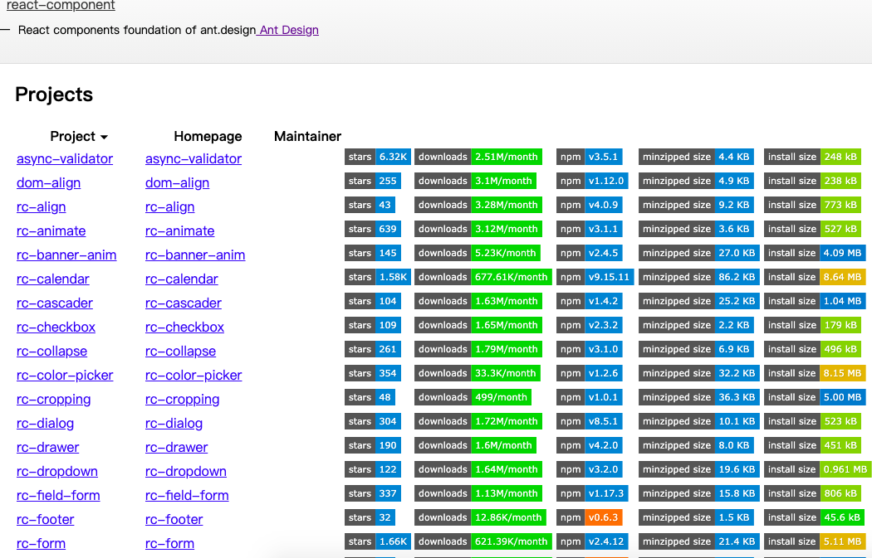The image size is (872, 558).
Task: Click the install size 0.961 MB badge
Action: pyautogui.click(x=817, y=470)
